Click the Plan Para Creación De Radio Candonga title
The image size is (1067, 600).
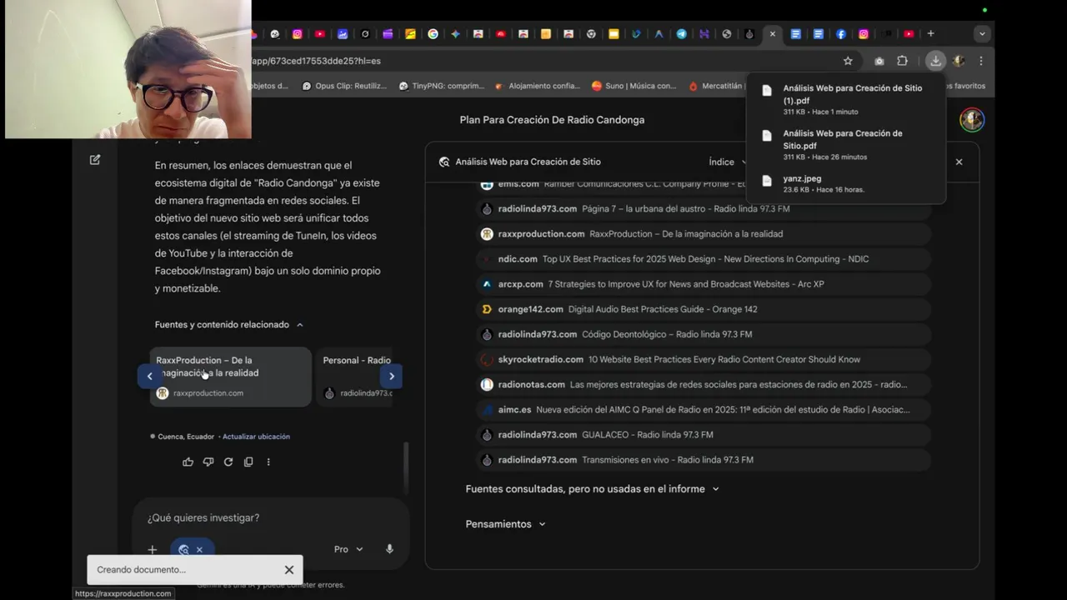point(552,120)
